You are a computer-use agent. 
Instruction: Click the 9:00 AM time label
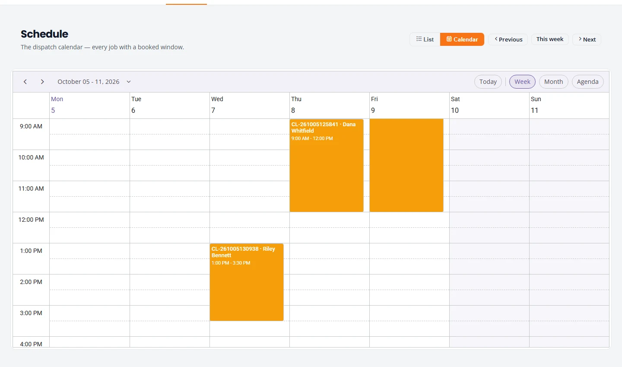31,126
